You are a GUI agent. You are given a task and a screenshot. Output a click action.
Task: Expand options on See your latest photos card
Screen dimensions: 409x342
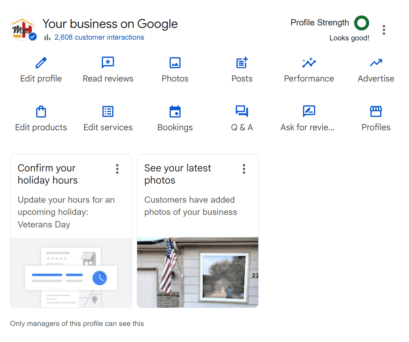click(244, 169)
